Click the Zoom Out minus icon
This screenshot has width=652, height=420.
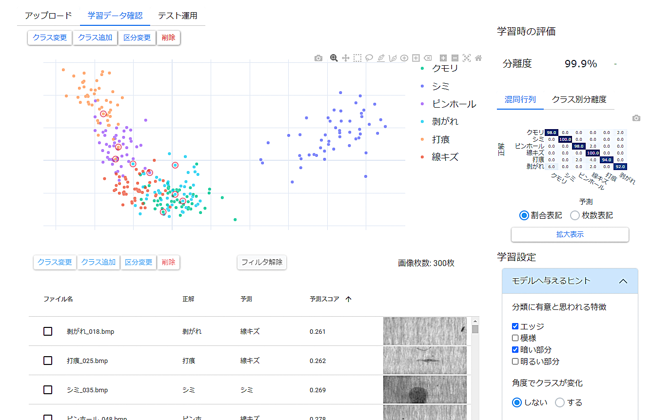click(454, 58)
